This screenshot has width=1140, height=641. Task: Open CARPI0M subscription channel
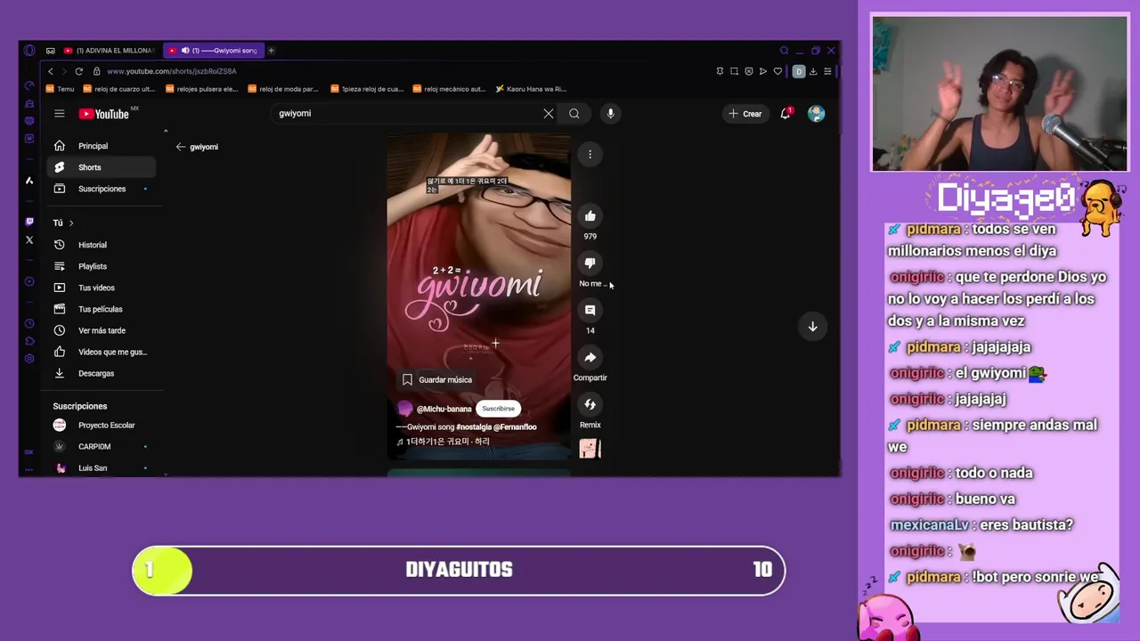tap(101, 447)
